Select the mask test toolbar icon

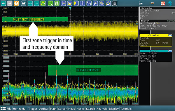70,3
